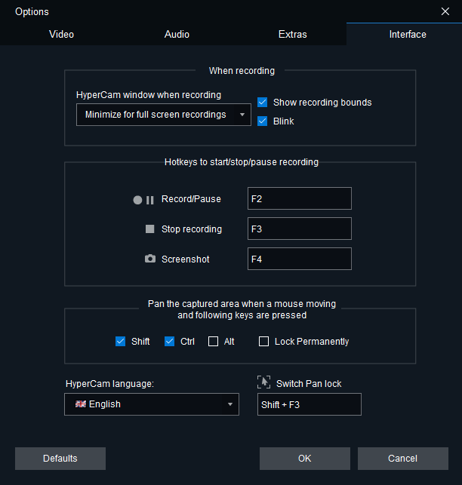Click the Stop recording square icon
Image resolution: width=462 pixels, height=485 pixels.
[150, 229]
